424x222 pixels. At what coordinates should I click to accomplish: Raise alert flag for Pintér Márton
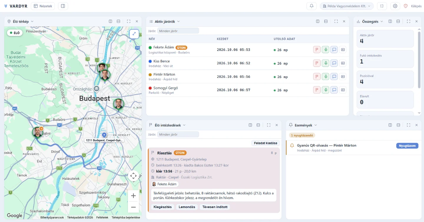click(x=317, y=76)
